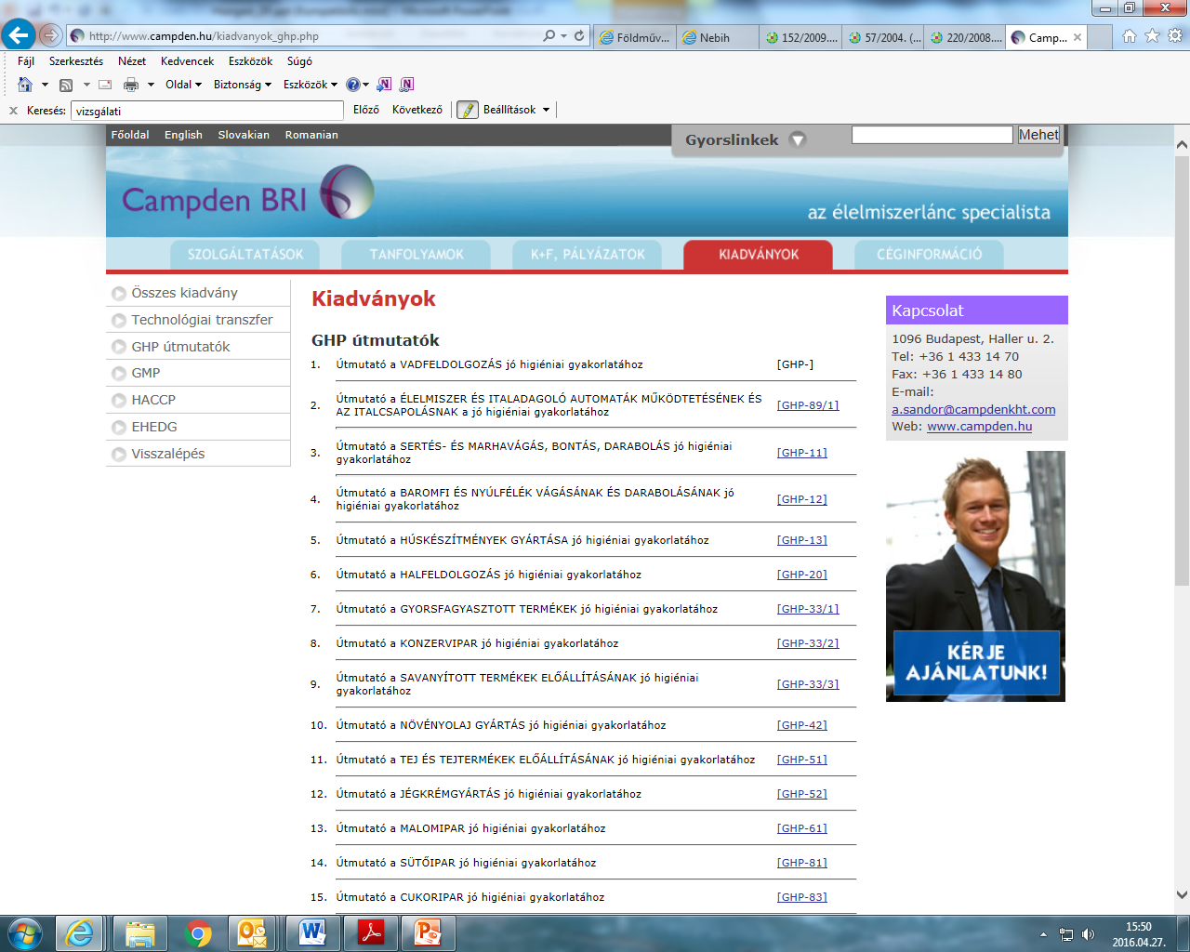Image resolution: width=1190 pixels, height=952 pixels.
Task: Expand the RSS feeds dropdown arrow
Action: click(x=86, y=85)
